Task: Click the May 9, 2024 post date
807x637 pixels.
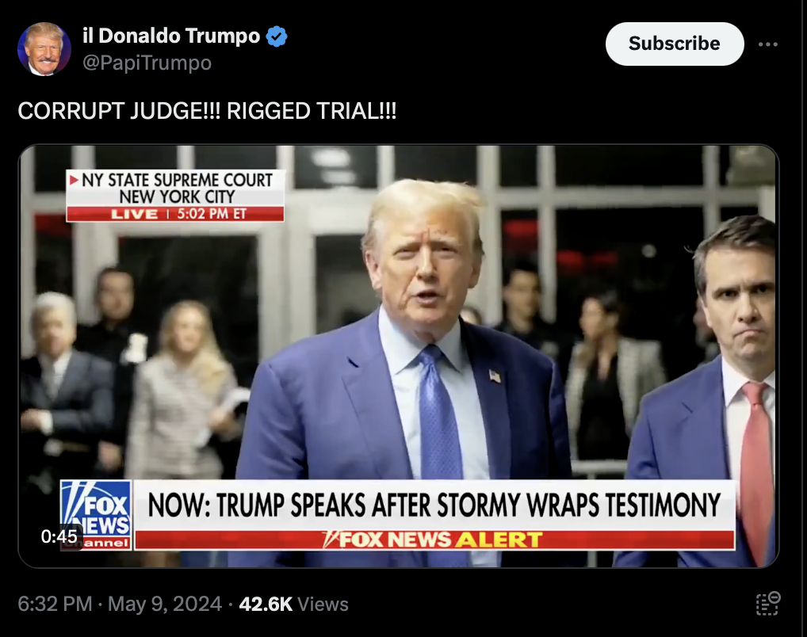Action: pos(165,604)
